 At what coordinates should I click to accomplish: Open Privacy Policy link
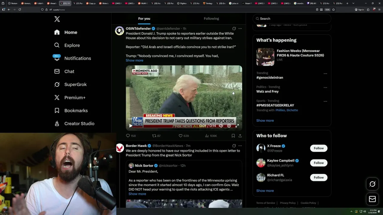coord(288,203)
